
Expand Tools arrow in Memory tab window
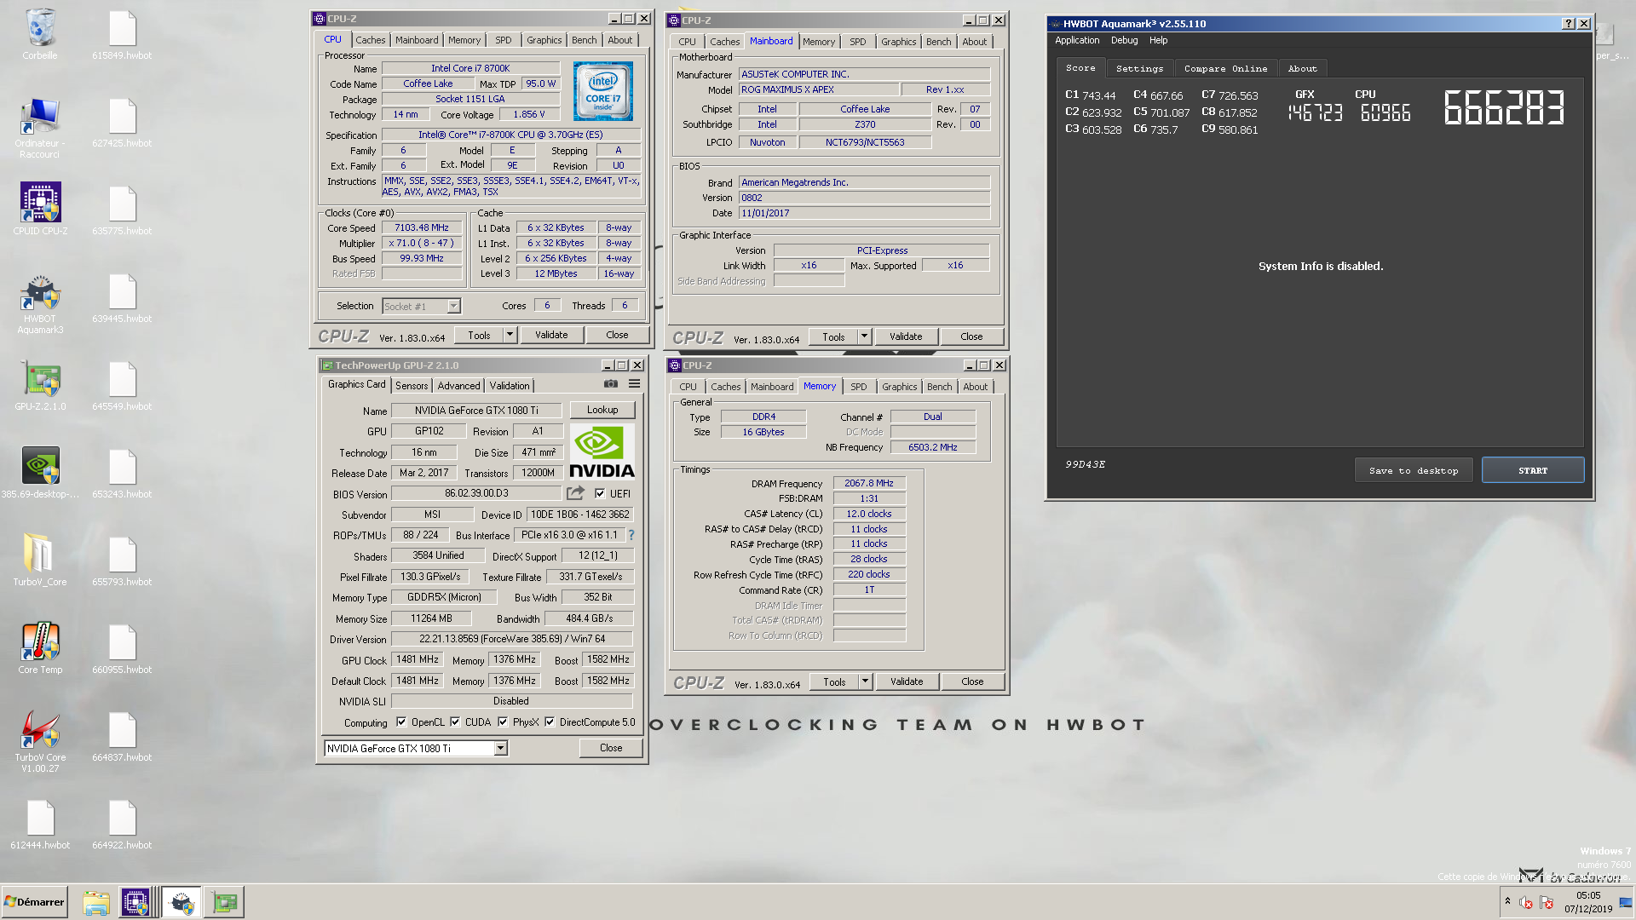tap(865, 681)
